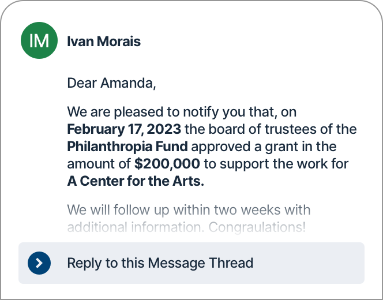Click the line starting We are pleased
This screenshot has height=300, width=383.
pyautogui.click(x=182, y=112)
